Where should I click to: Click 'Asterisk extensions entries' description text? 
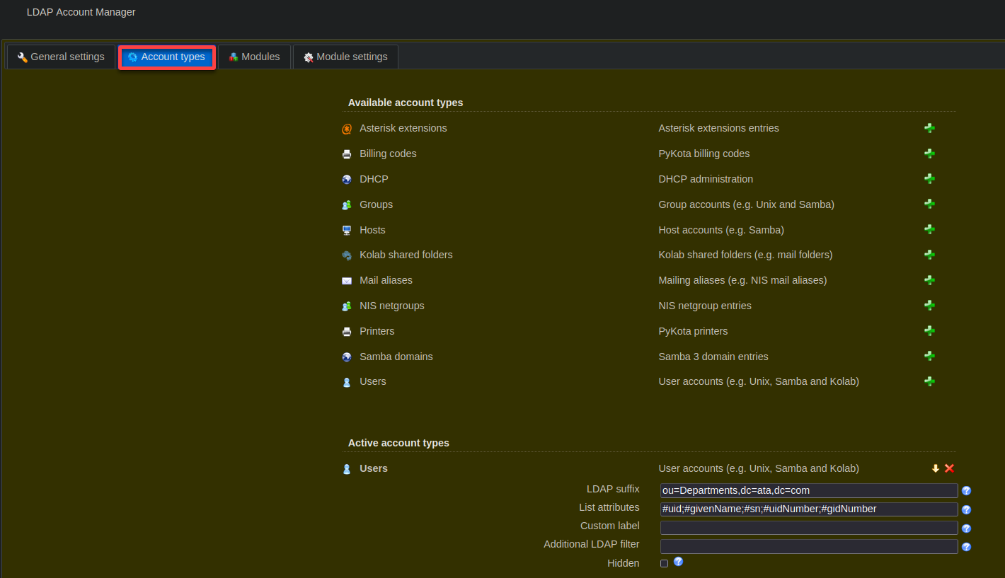click(x=718, y=128)
